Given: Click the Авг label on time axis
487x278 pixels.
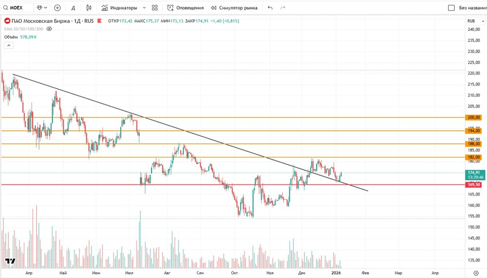Looking at the screenshot, I should [x=167, y=273].
